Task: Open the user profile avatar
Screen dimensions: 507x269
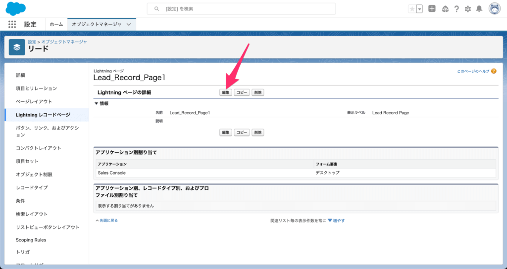Action: [495, 9]
